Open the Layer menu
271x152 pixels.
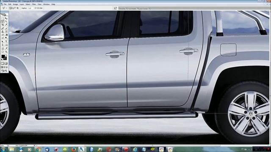22,4
